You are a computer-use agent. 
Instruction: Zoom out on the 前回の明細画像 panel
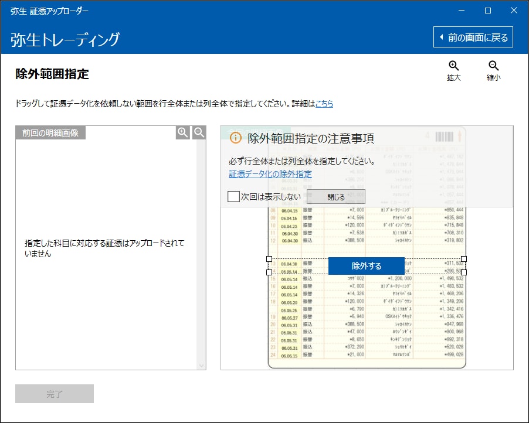point(199,132)
